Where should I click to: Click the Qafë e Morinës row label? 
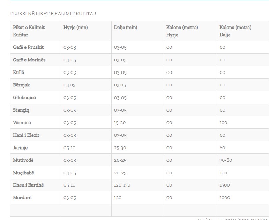[x=29, y=60]
